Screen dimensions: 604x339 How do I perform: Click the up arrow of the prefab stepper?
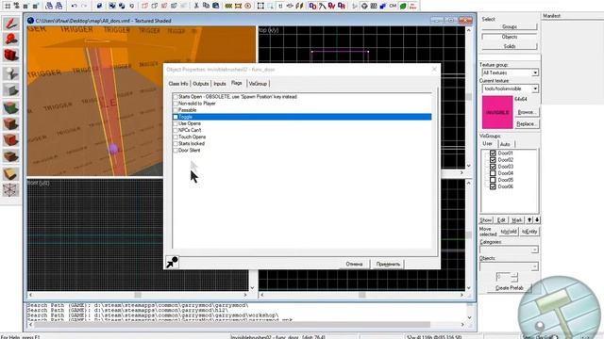pyautogui.click(x=514, y=274)
